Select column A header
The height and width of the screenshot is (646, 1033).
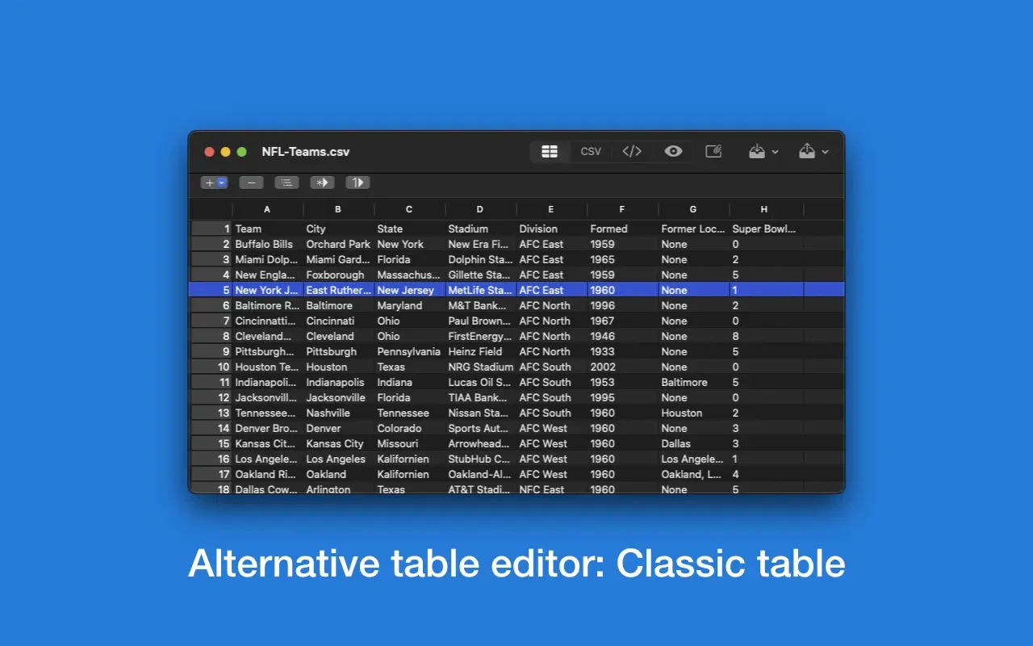267,209
